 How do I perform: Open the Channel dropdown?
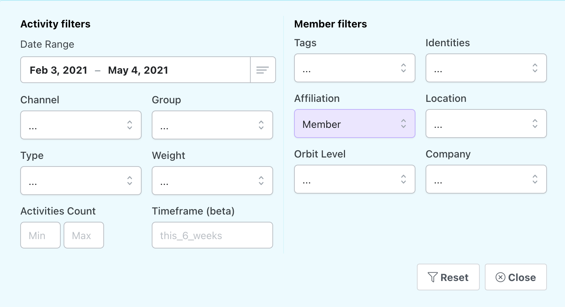[x=81, y=125]
